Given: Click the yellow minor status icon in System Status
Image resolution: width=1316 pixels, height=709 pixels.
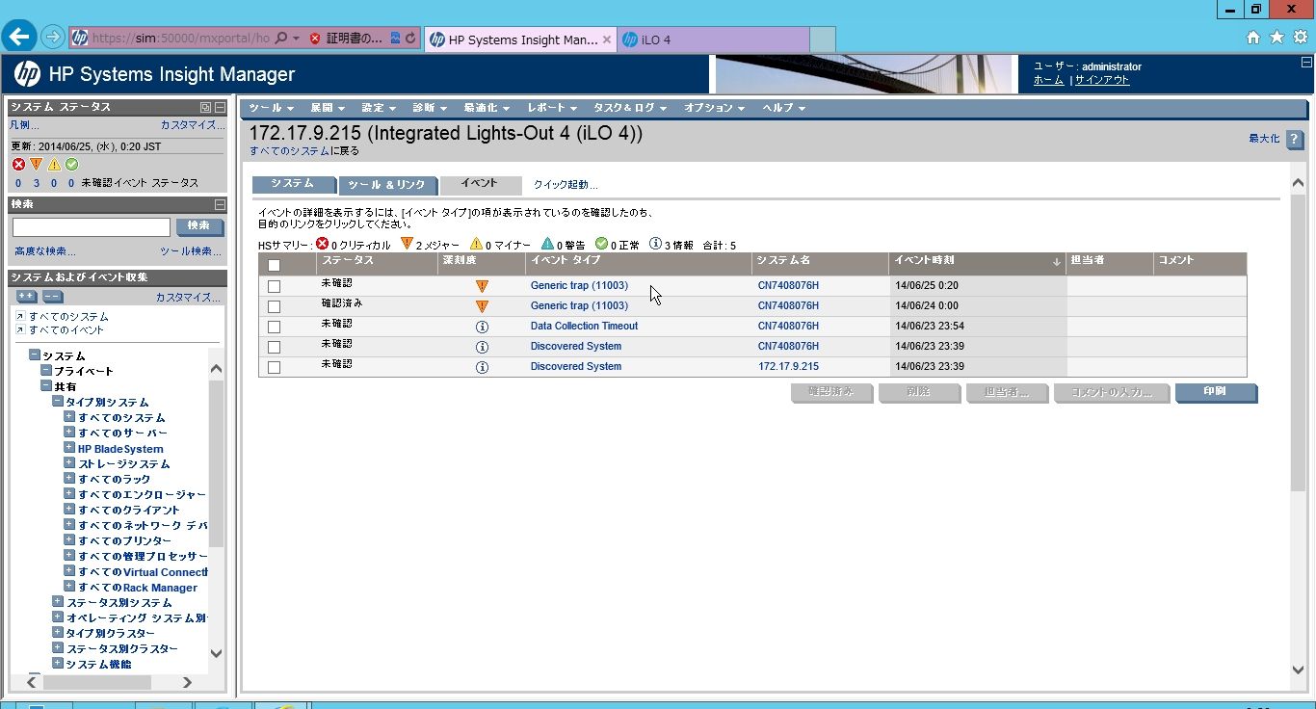Looking at the screenshot, I should 54,165.
